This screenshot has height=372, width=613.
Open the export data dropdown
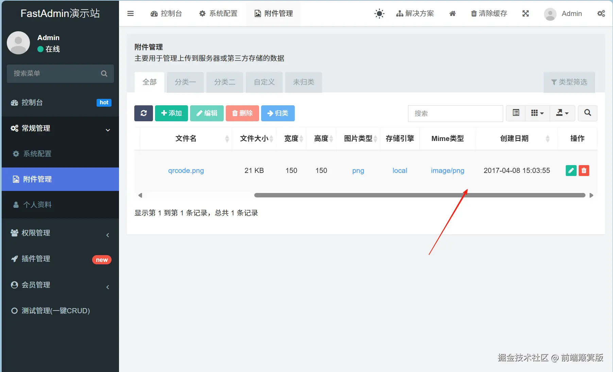click(x=562, y=113)
